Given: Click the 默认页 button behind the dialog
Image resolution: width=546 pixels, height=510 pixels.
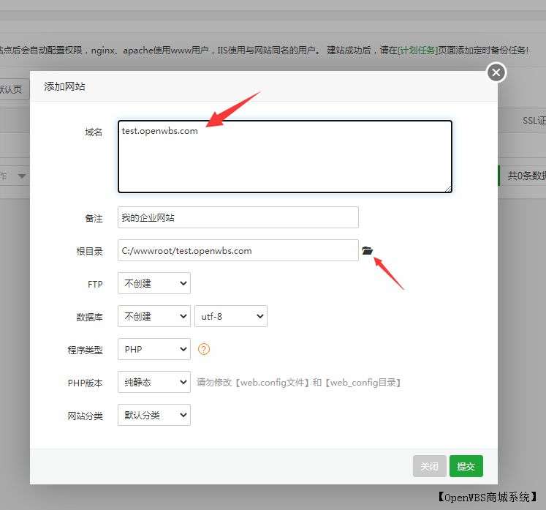Looking at the screenshot, I should point(11,89).
